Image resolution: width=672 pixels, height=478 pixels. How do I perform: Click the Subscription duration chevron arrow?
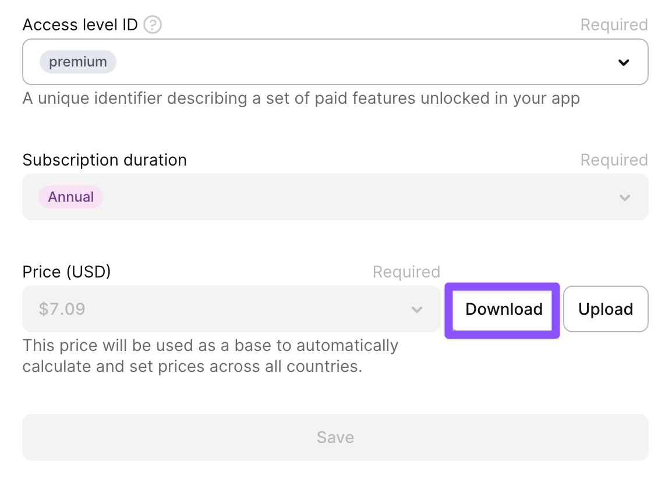click(625, 198)
